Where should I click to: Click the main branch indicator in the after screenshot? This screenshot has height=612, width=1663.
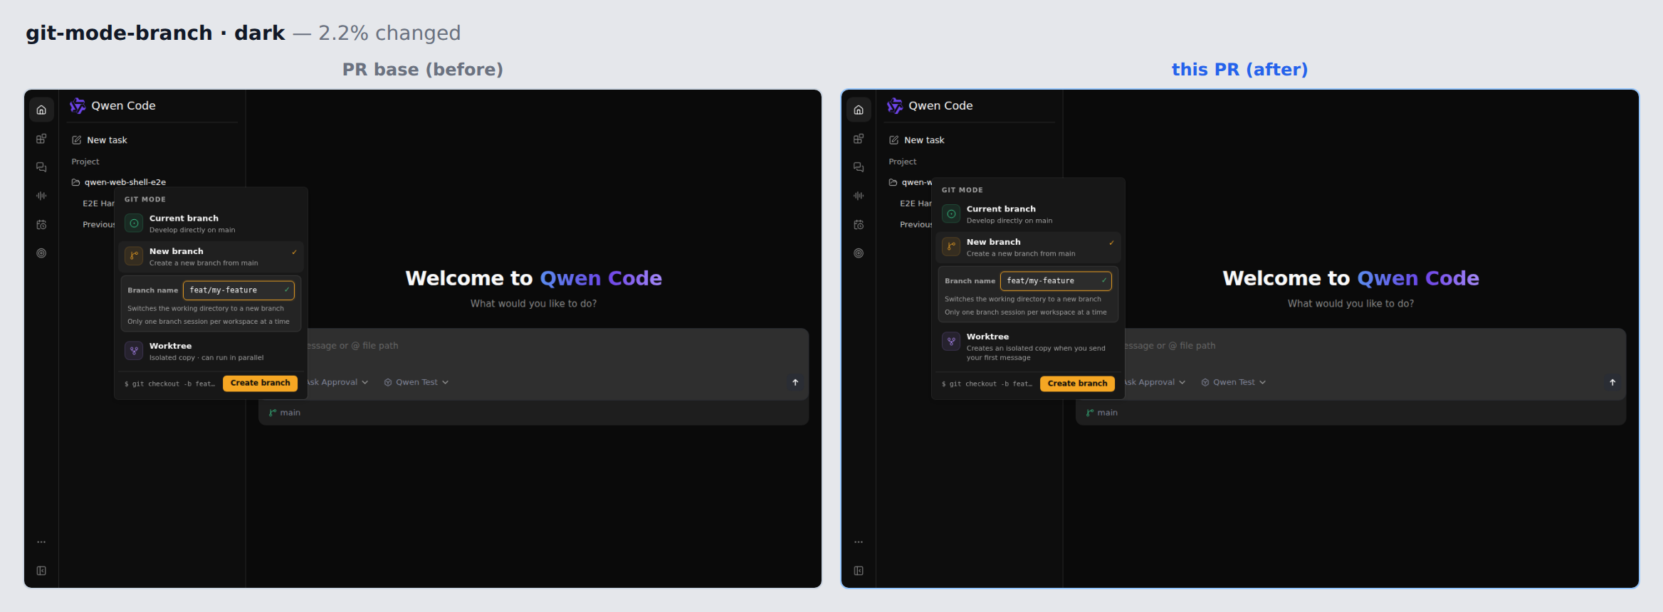coord(1101,413)
